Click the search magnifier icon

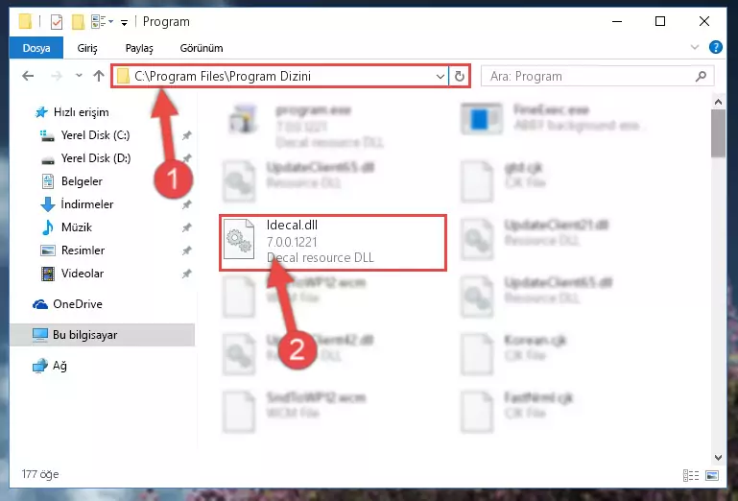click(701, 76)
